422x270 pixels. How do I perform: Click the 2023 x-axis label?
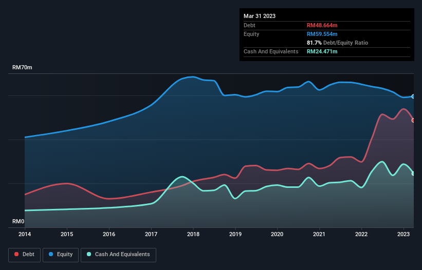tap(403, 234)
